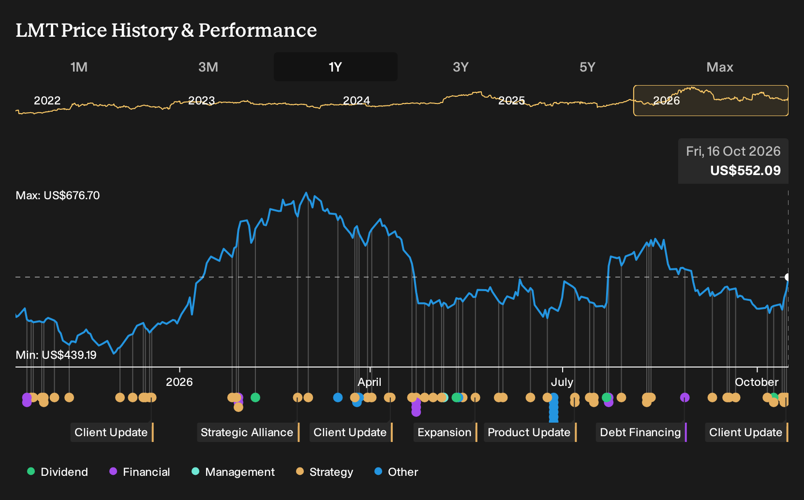Image resolution: width=804 pixels, height=500 pixels.
Task: Choose the Max time range tab
Action: (720, 67)
